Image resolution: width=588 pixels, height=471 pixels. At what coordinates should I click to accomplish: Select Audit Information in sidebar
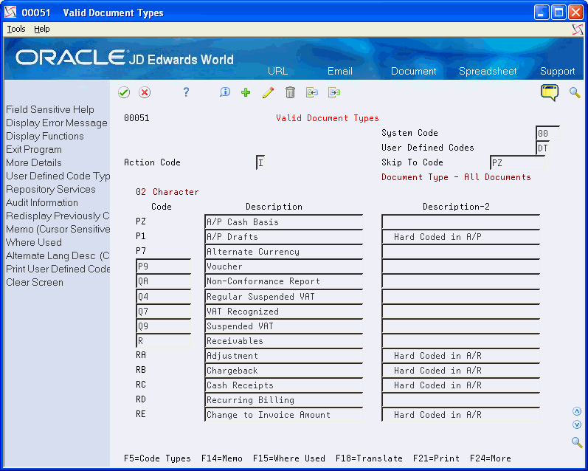click(x=42, y=202)
